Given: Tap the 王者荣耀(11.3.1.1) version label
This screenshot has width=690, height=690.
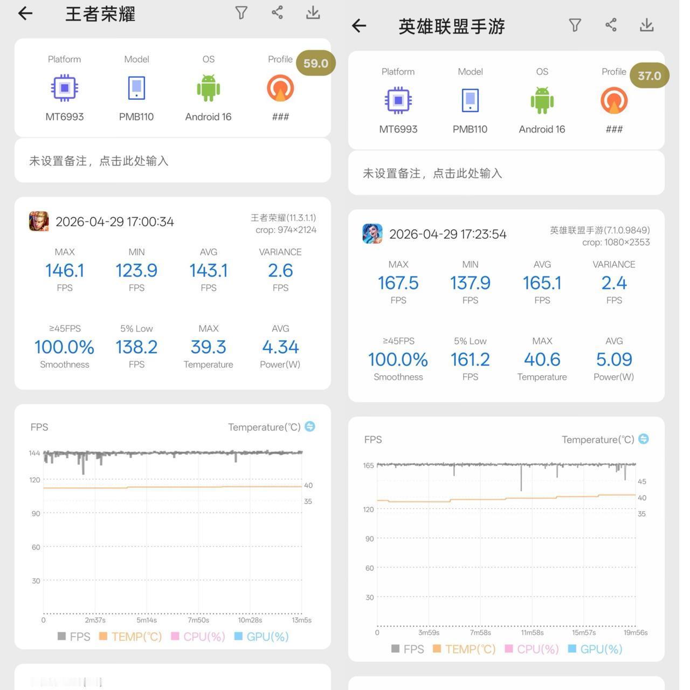Looking at the screenshot, I should coord(284,218).
